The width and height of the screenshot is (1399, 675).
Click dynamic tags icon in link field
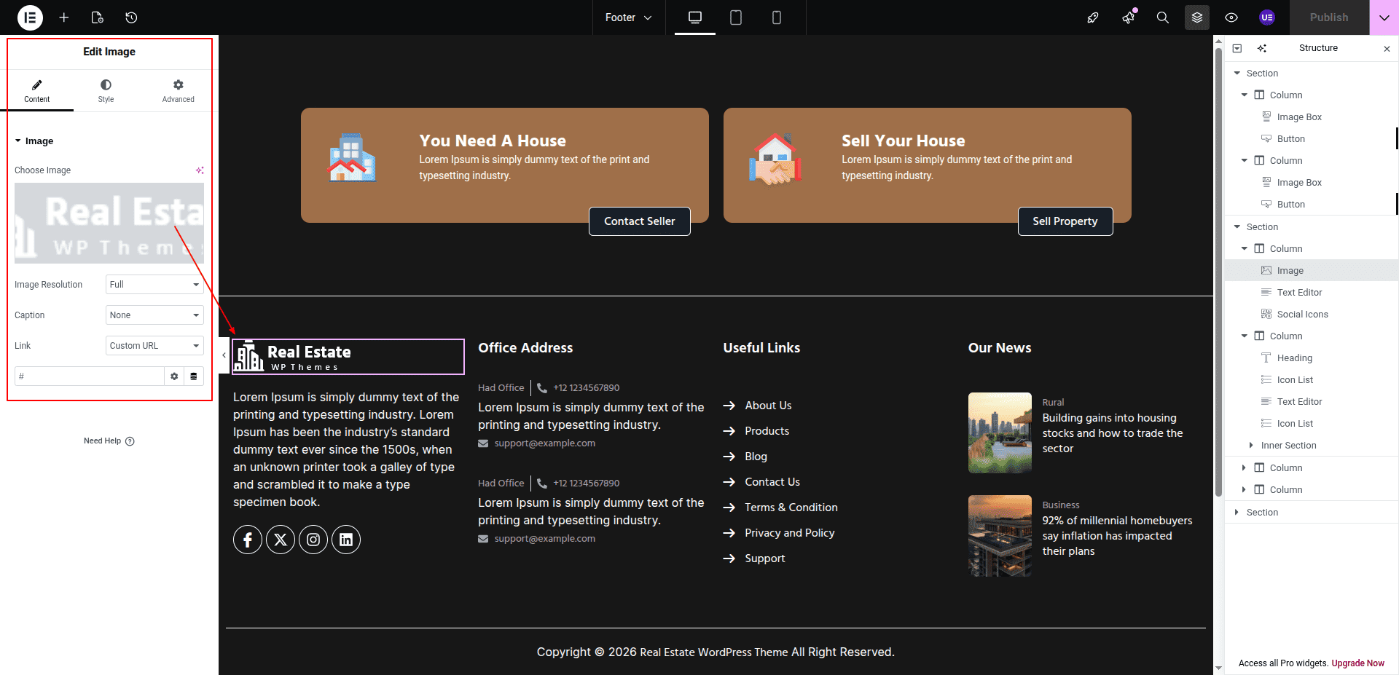point(194,376)
